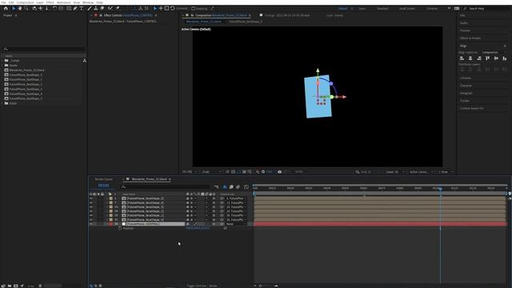Open the Tracker panel

(464, 101)
